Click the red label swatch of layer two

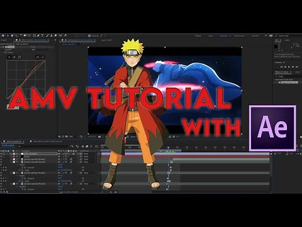14,156
